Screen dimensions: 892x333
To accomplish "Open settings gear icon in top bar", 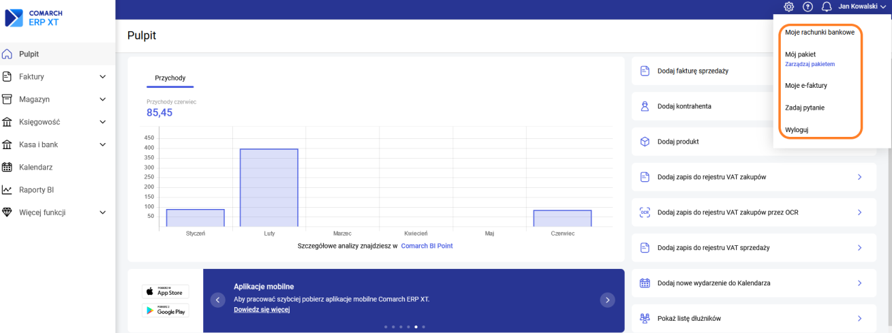I will point(788,7).
